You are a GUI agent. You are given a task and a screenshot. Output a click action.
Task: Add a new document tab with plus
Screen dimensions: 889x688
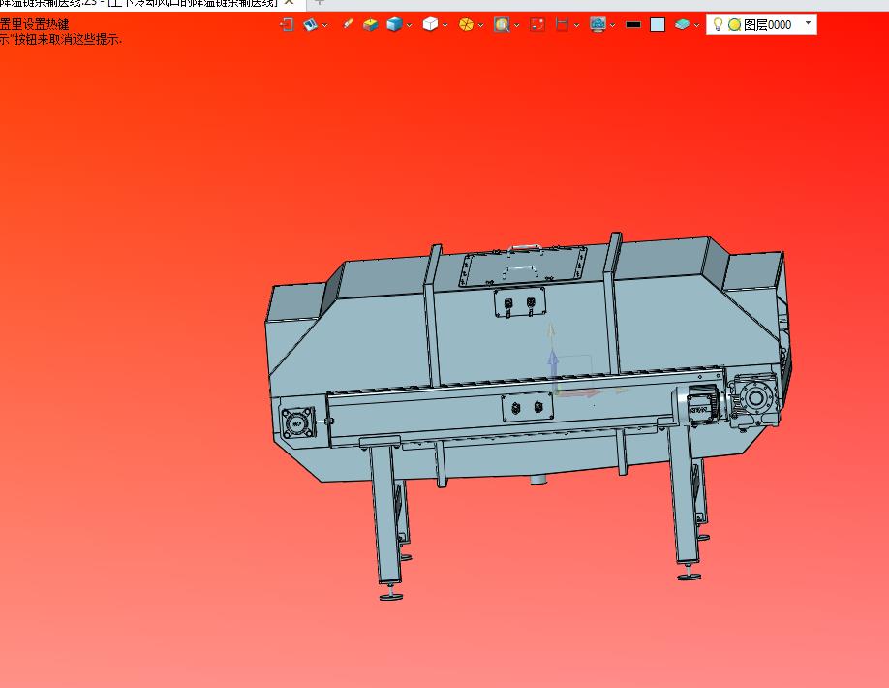click(x=320, y=3)
